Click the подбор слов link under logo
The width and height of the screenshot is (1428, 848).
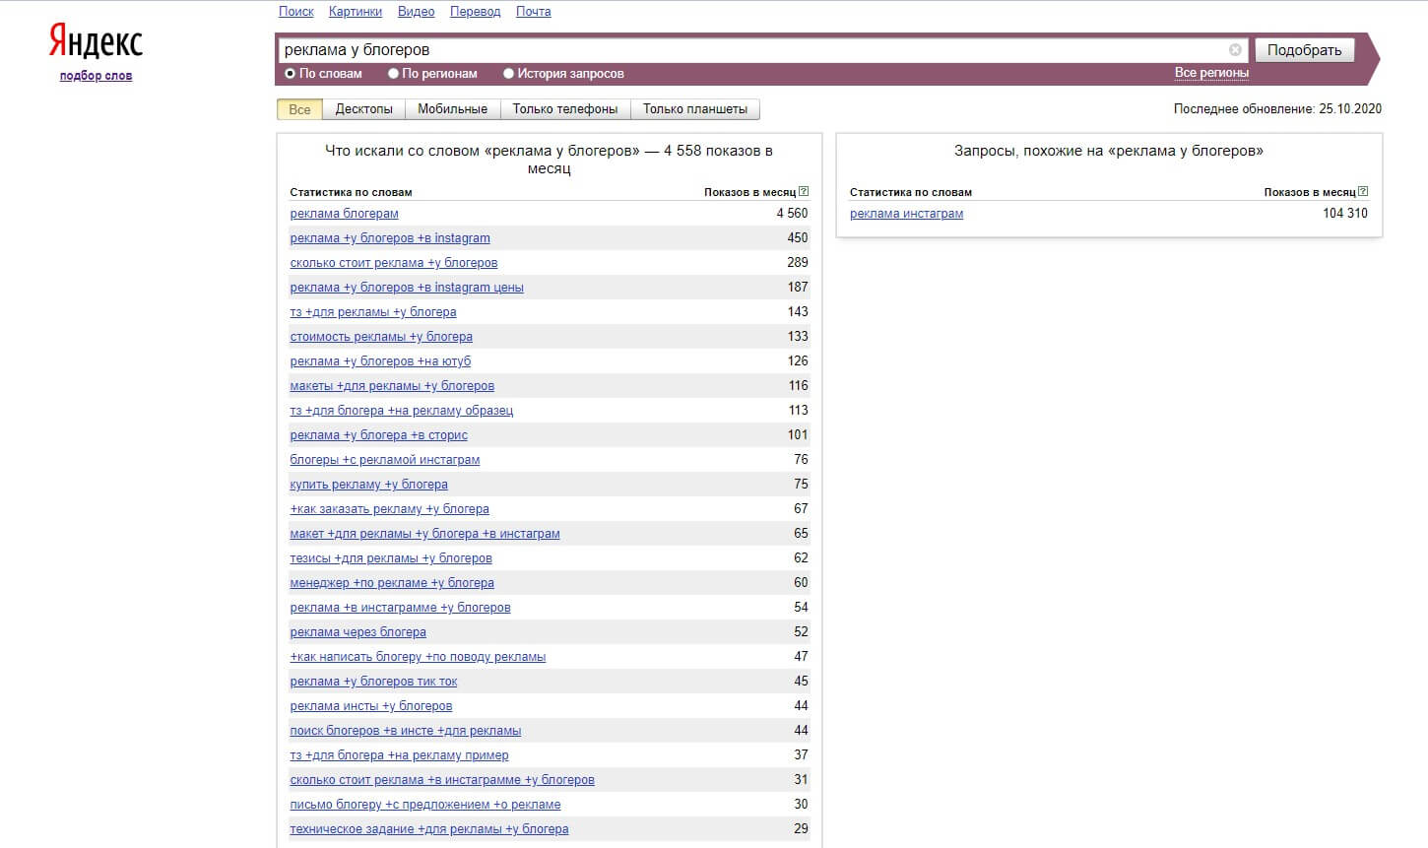96,76
